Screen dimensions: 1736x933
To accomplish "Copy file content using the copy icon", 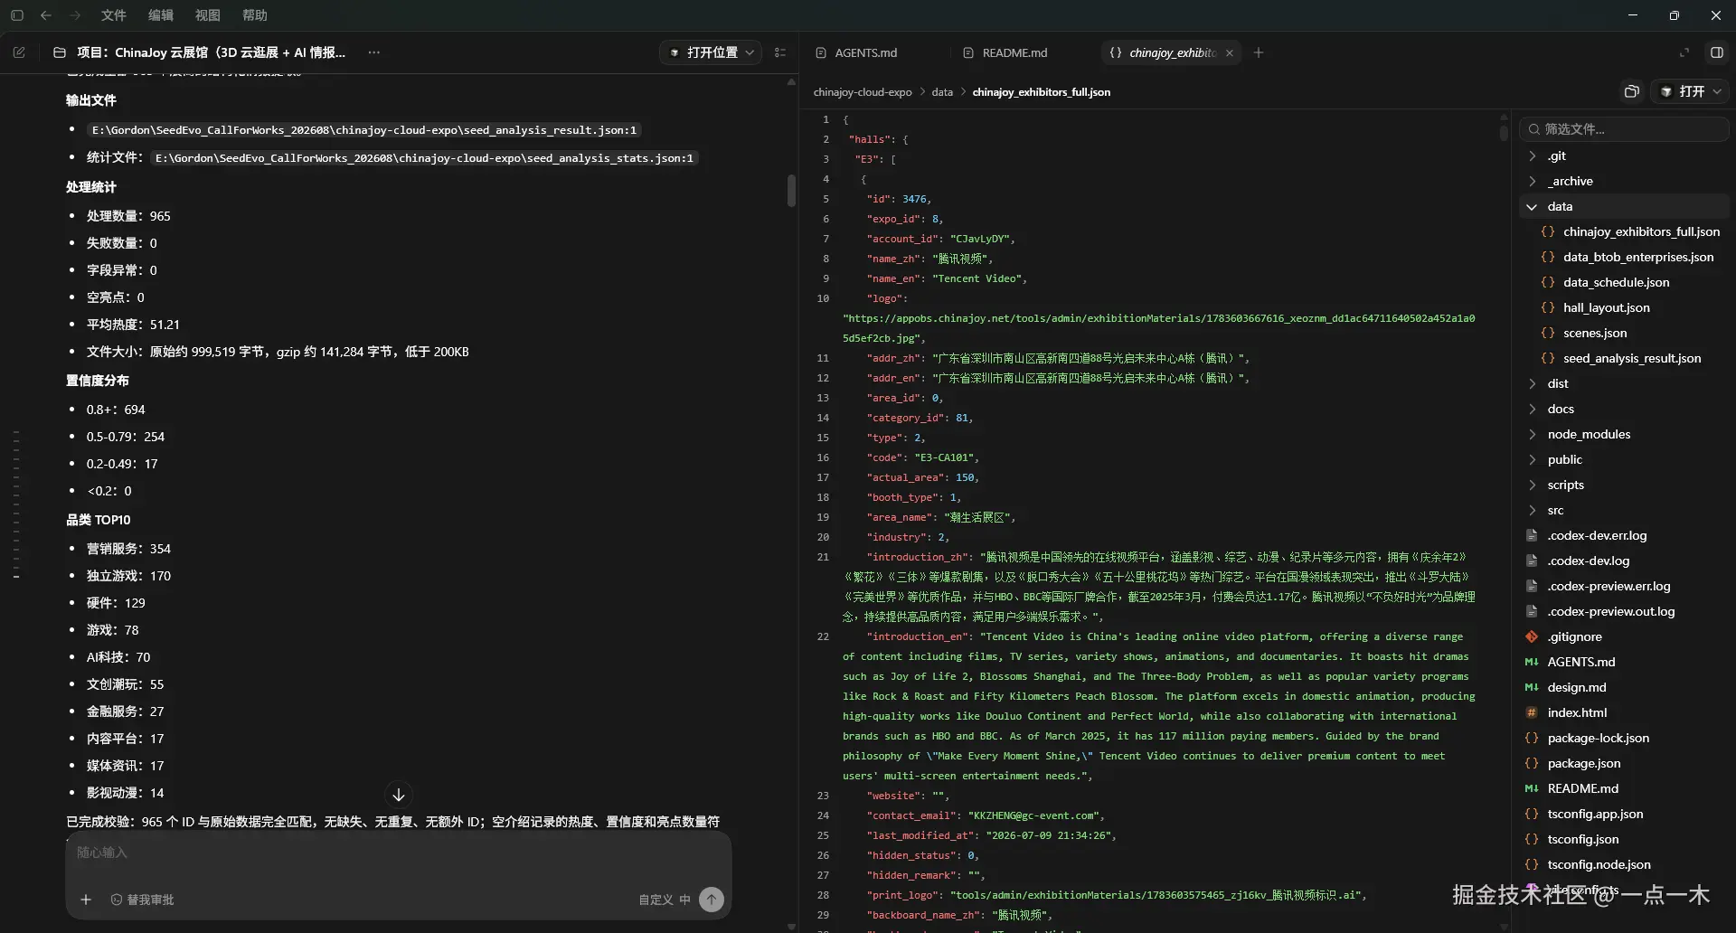I will point(1631,91).
